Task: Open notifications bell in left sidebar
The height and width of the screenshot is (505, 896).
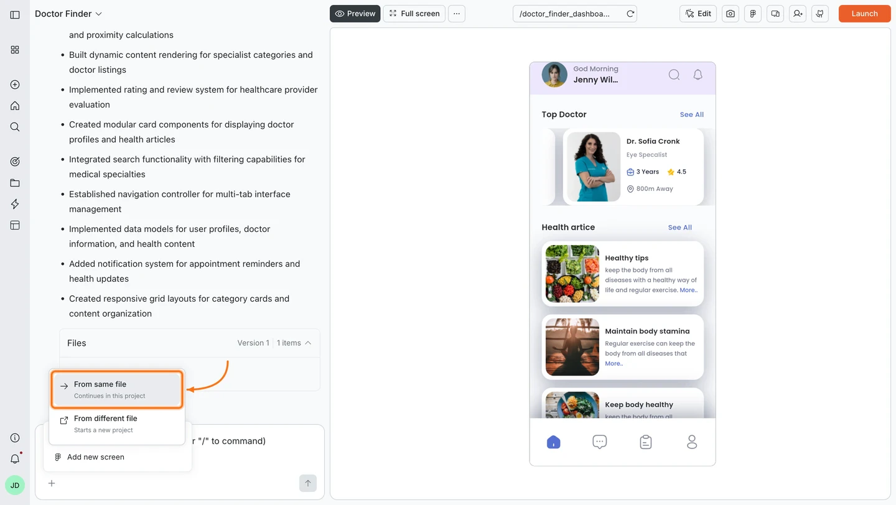Action: (x=15, y=459)
